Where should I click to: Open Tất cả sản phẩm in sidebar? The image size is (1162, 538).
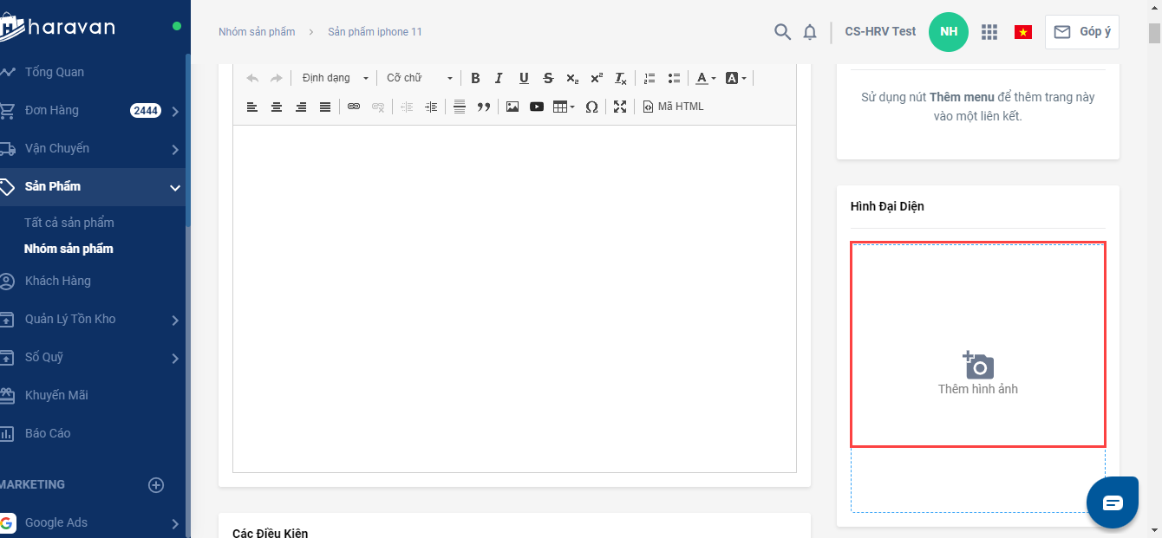(x=69, y=223)
